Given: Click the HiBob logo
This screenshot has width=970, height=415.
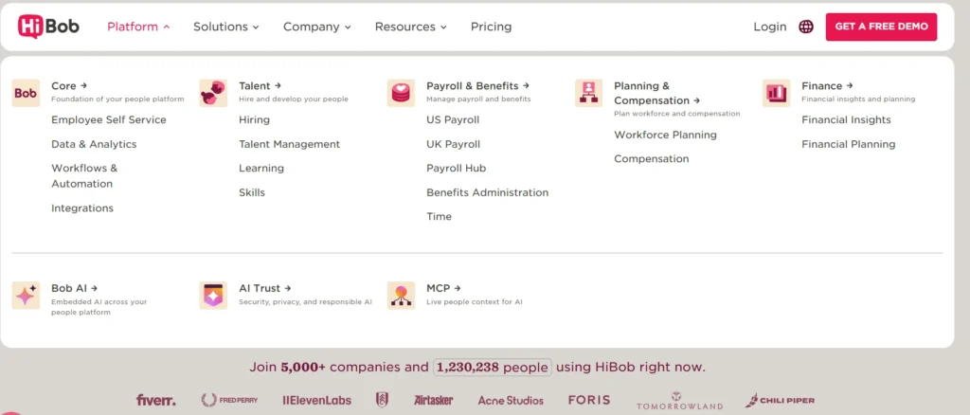Looking at the screenshot, I should point(48,27).
